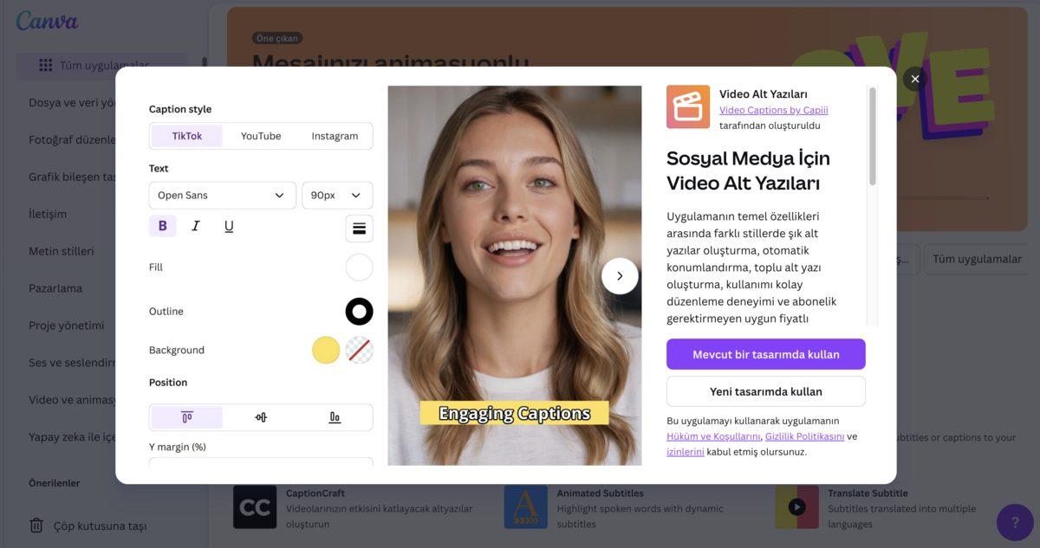The height and width of the screenshot is (548, 1040).
Task: Click the Video Captions app logo icon
Action: click(x=688, y=106)
